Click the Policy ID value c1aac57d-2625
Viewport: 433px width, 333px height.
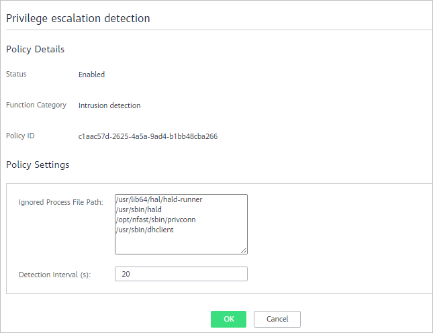pos(148,136)
